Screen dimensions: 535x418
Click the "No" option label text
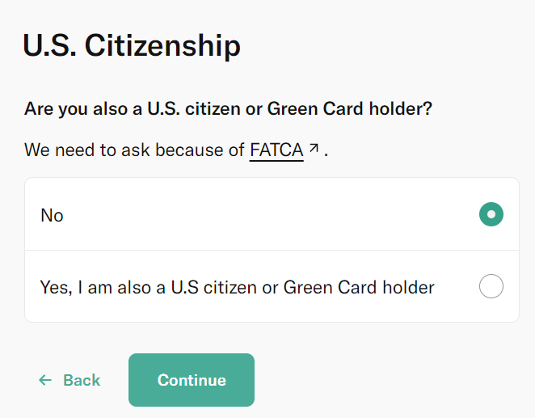[52, 215]
